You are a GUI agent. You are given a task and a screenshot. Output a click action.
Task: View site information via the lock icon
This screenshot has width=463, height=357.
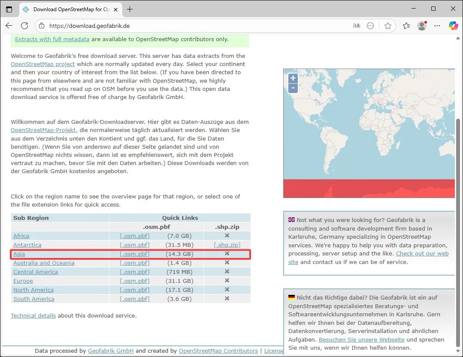point(42,26)
